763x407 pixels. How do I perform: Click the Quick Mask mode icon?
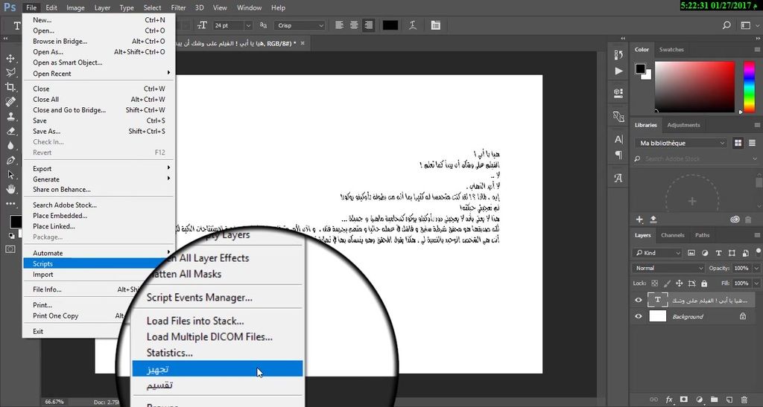coord(10,249)
